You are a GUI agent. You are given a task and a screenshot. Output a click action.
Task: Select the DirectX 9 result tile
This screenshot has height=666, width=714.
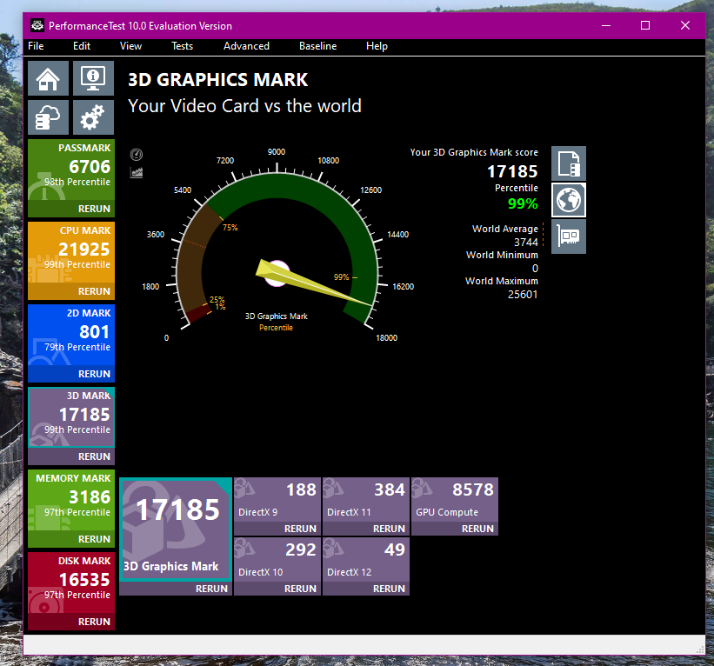(x=277, y=500)
